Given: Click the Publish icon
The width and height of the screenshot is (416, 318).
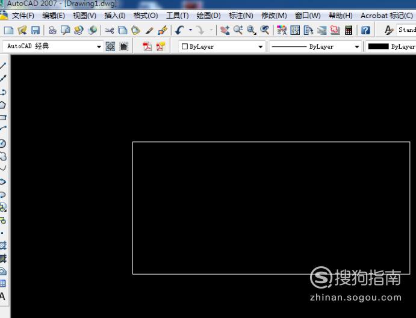Looking at the screenshot, I should [78, 30].
